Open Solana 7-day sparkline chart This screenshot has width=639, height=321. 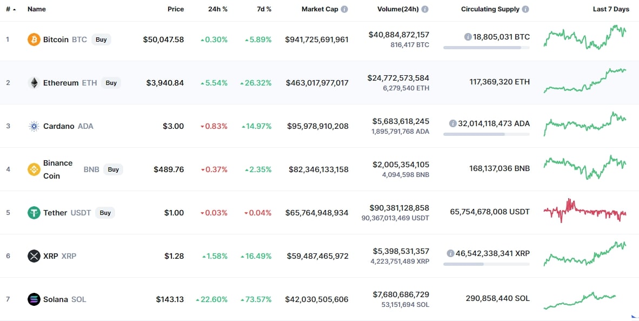tap(580, 301)
